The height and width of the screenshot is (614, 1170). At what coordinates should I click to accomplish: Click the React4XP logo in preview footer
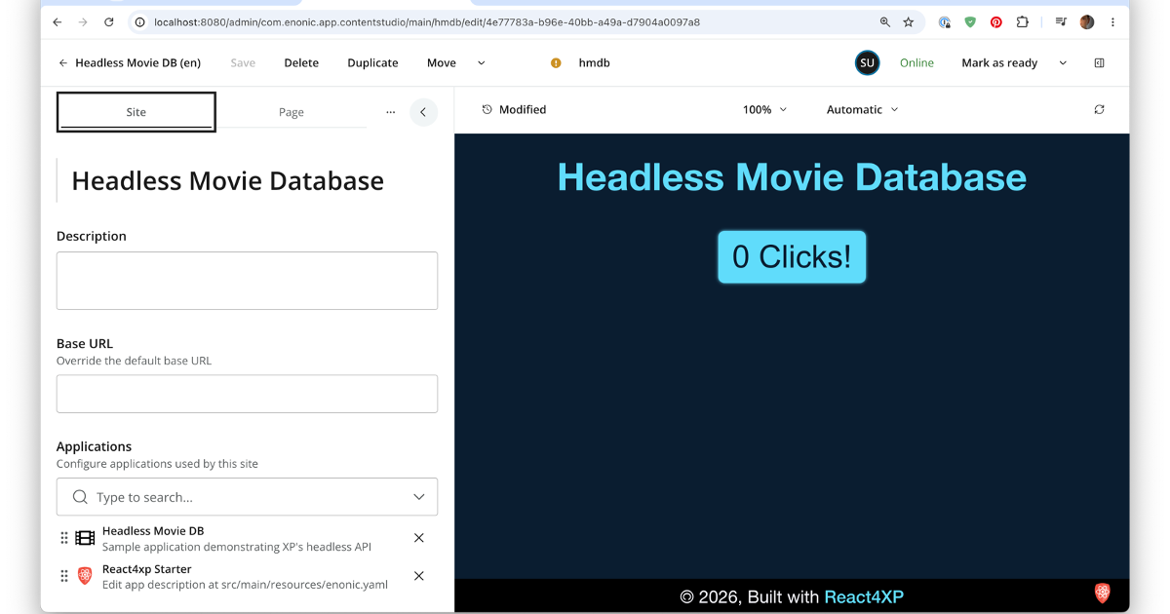(1103, 593)
